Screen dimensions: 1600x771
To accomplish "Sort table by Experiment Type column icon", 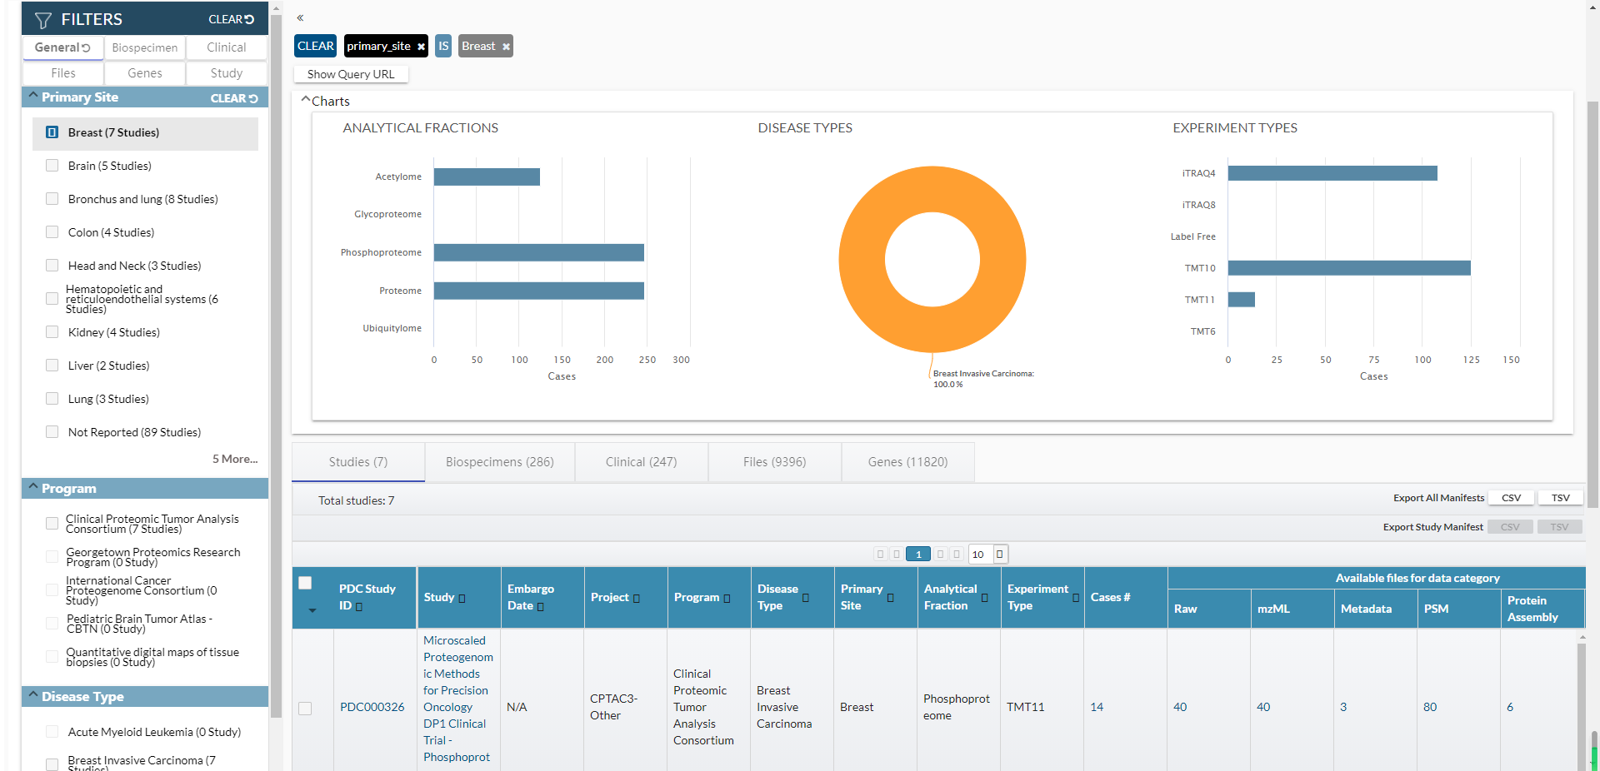I will point(1075,598).
